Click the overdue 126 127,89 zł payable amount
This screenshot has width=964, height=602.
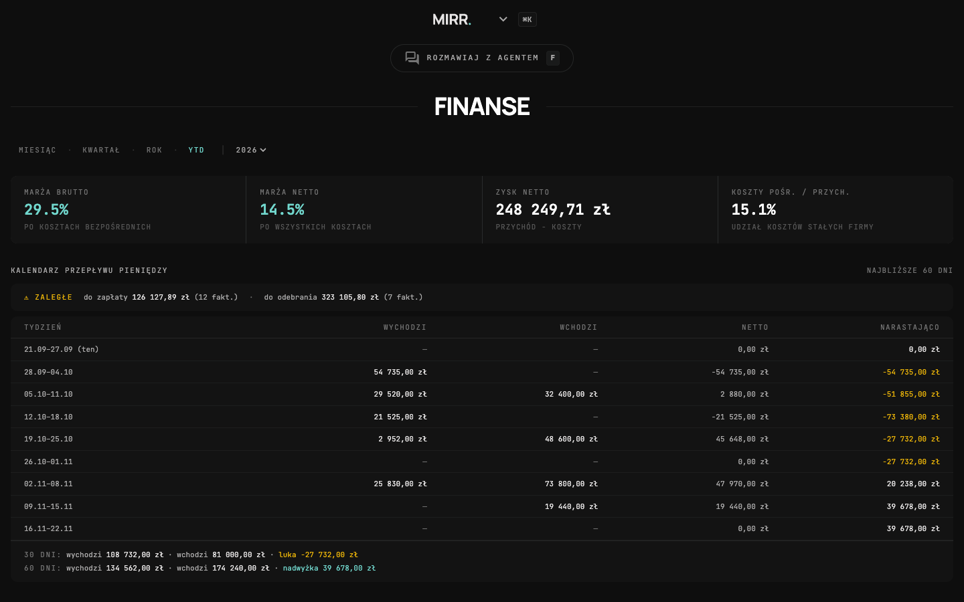pyautogui.click(x=161, y=298)
